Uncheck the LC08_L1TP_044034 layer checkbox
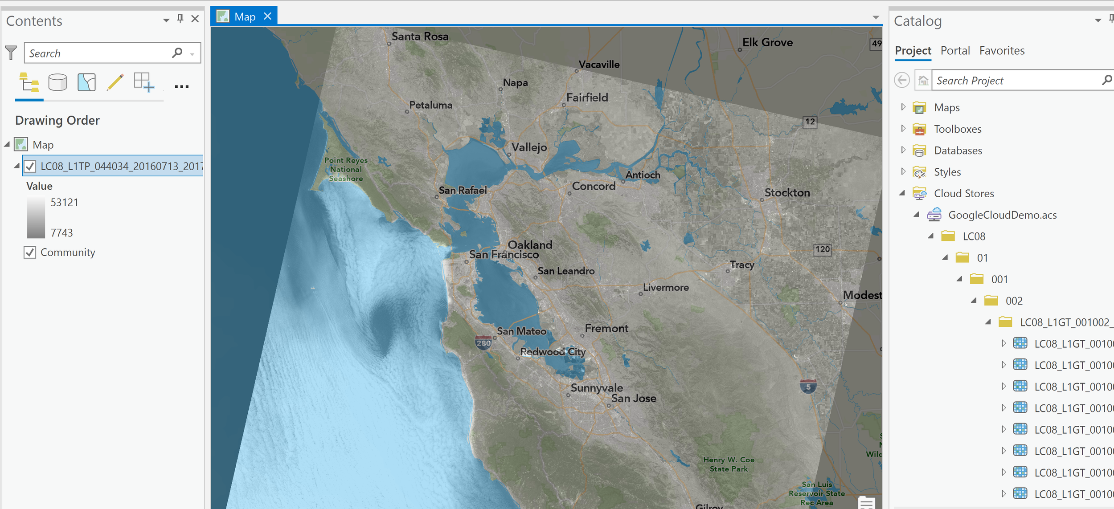Viewport: 1114px width, 509px height. (x=30, y=167)
